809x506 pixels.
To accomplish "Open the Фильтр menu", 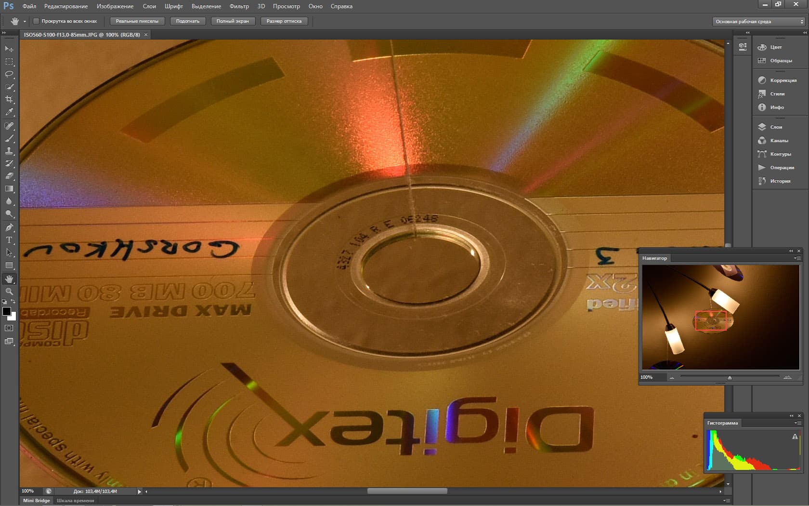I will pos(239,6).
